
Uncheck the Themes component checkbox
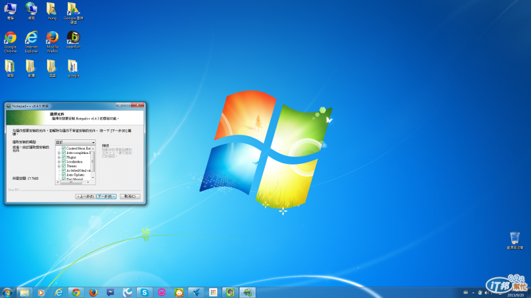(x=64, y=166)
